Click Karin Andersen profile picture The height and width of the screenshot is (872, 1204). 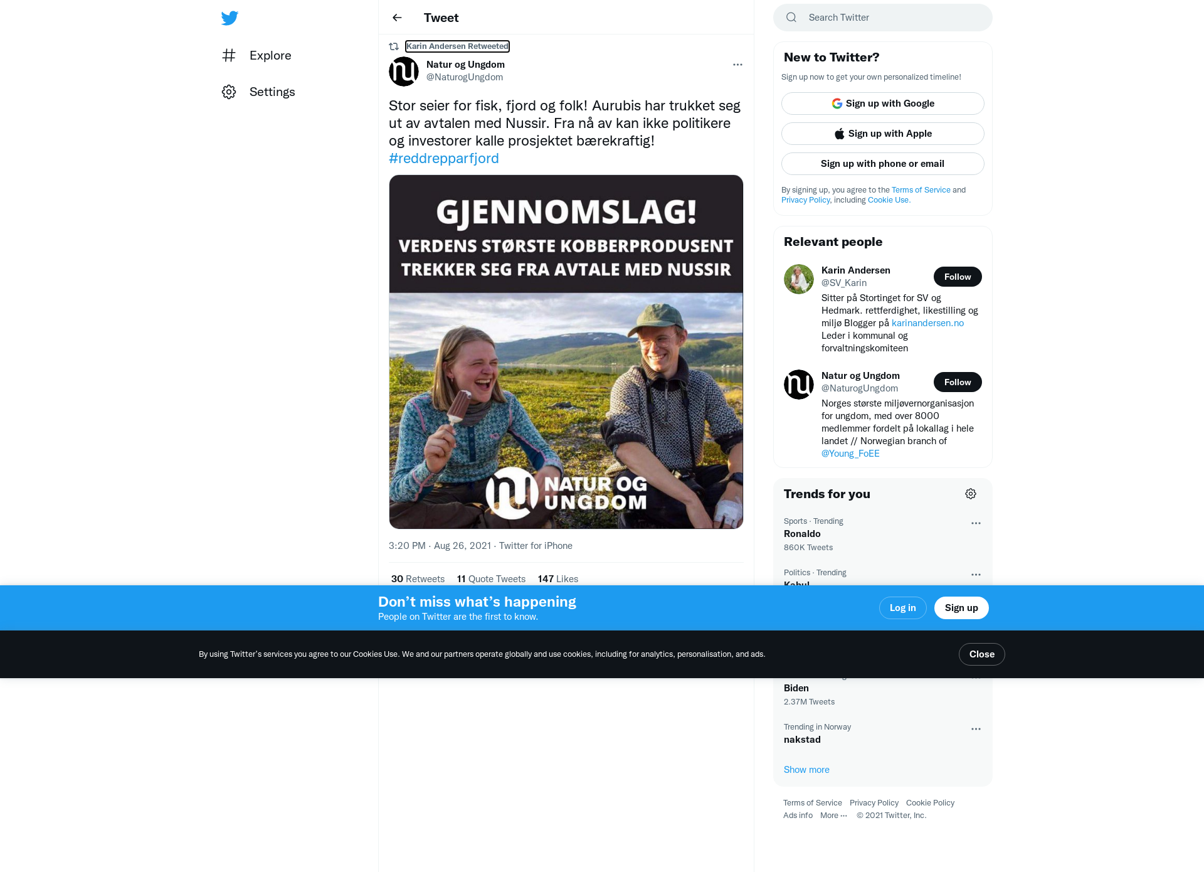click(799, 279)
